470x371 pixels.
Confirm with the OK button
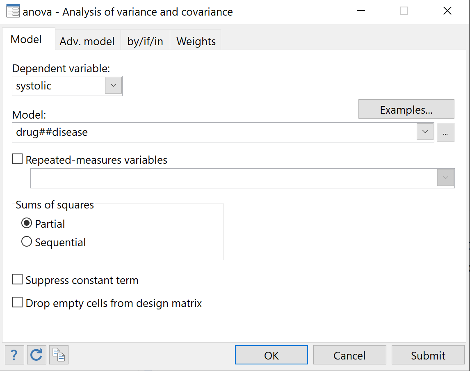pyautogui.click(x=271, y=355)
